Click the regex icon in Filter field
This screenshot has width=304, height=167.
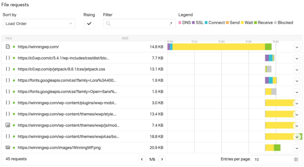click(x=171, y=24)
